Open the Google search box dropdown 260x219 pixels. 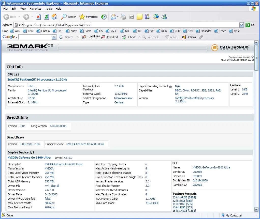pos(54,37)
